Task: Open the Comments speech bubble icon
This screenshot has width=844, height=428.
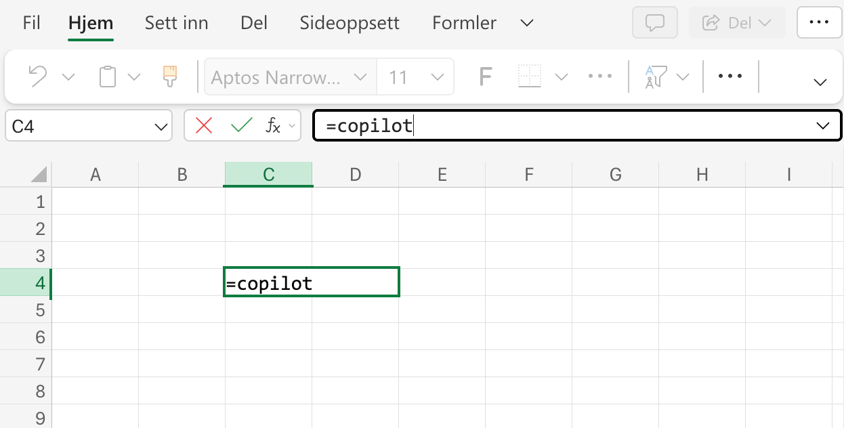Action: click(655, 23)
